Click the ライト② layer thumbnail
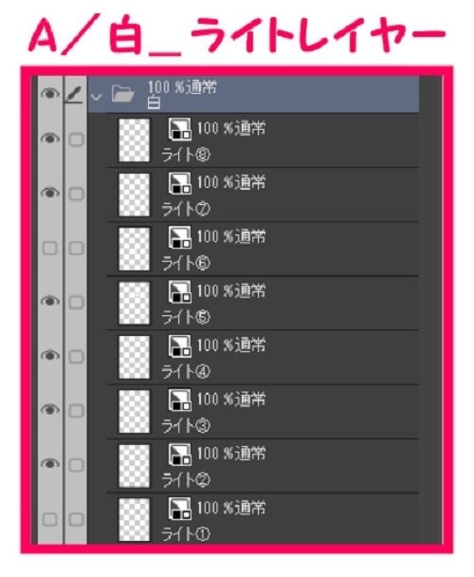 [x=135, y=466]
